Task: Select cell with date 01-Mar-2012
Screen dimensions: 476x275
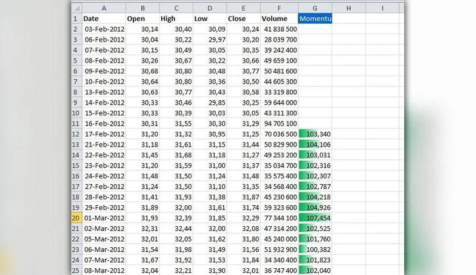Action: click(x=104, y=218)
